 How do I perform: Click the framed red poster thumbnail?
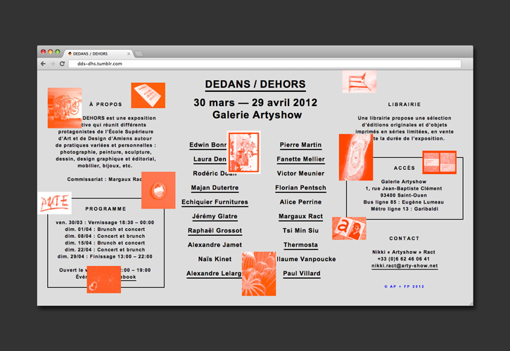click(x=243, y=152)
